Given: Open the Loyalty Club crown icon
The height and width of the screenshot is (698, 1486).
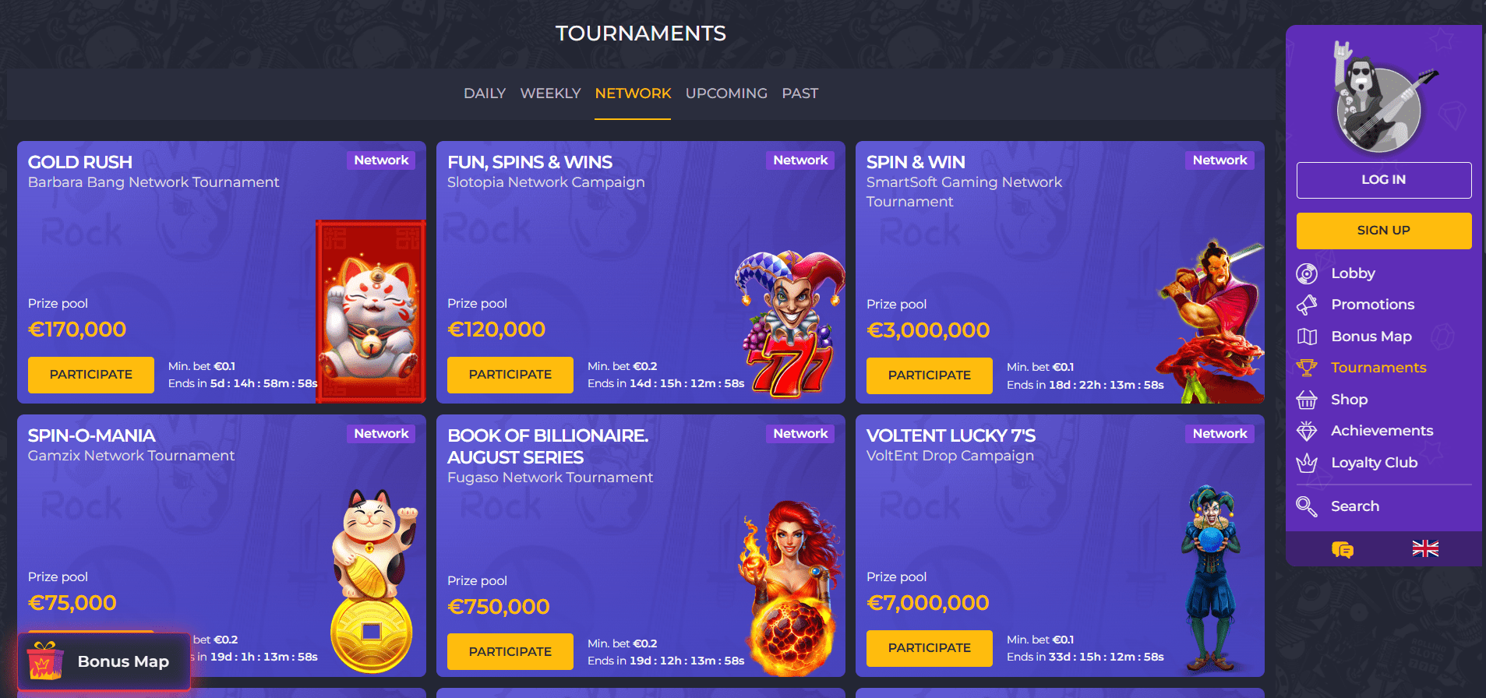Looking at the screenshot, I should (x=1307, y=463).
